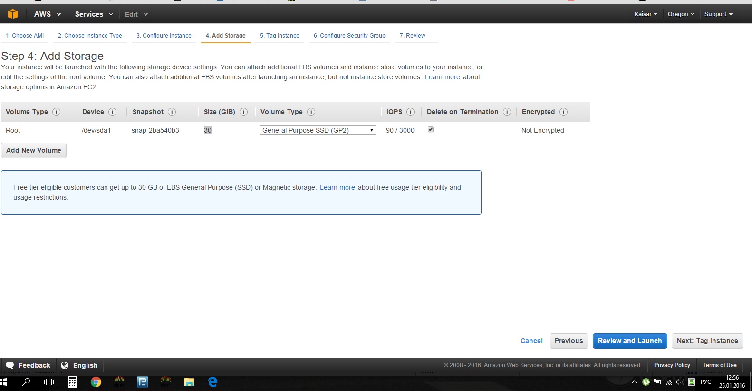Viewport: 752px width, 391px height.
Task: Change the English language setting
Action: [79, 365]
